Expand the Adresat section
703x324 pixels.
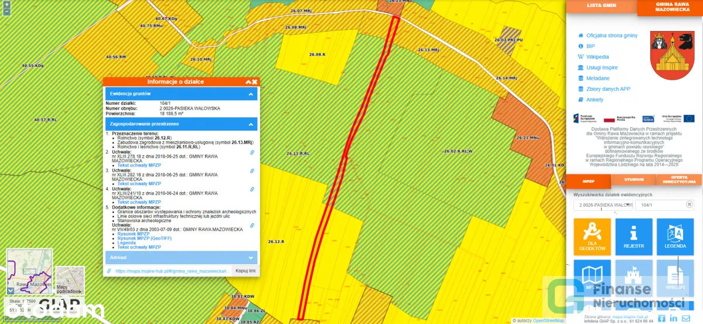(x=251, y=257)
